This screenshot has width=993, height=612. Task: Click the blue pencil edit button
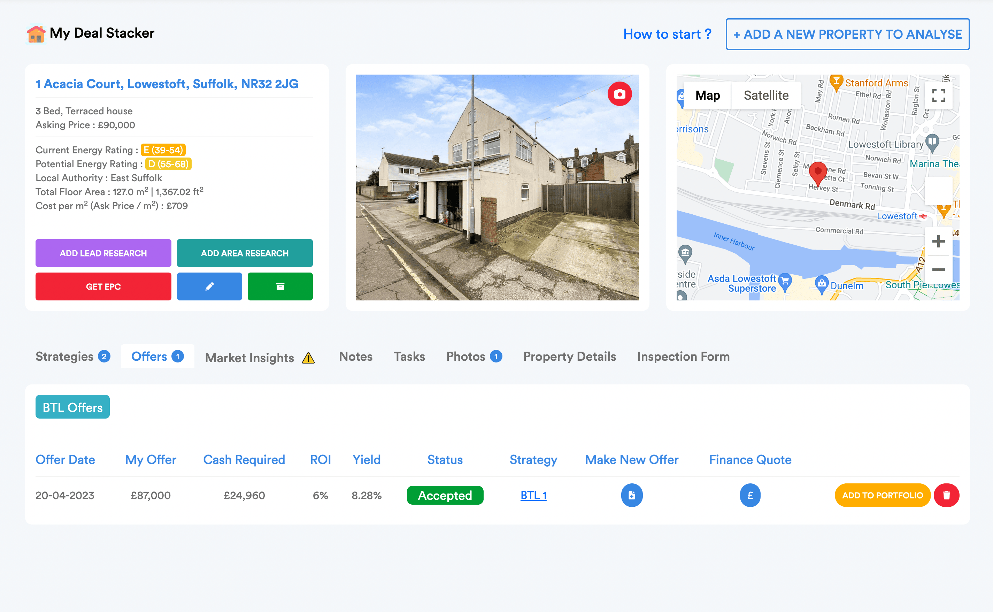pyautogui.click(x=209, y=286)
